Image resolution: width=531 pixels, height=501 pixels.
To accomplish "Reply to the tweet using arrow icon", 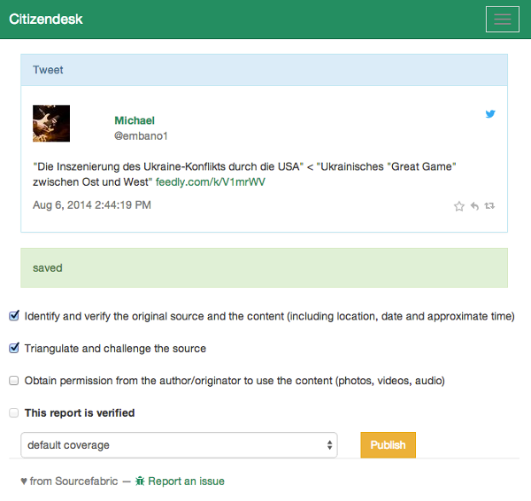I will (x=474, y=206).
